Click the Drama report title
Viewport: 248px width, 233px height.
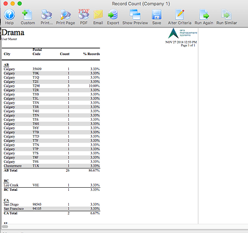pos(13,32)
